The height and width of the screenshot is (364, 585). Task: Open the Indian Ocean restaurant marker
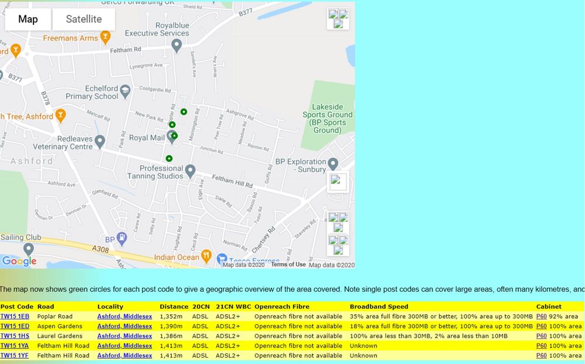click(206, 256)
